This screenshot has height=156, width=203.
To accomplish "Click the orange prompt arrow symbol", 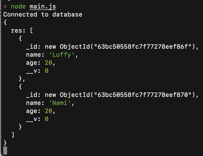I will tap(5, 6).
